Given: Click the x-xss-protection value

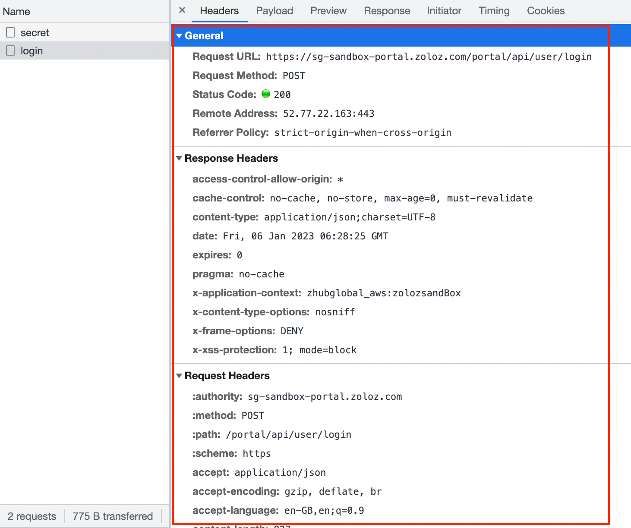Looking at the screenshot, I should pyautogui.click(x=319, y=350).
